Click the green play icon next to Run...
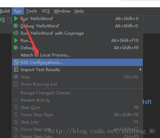The height and width of the screenshot is (138, 160). (16, 40)
